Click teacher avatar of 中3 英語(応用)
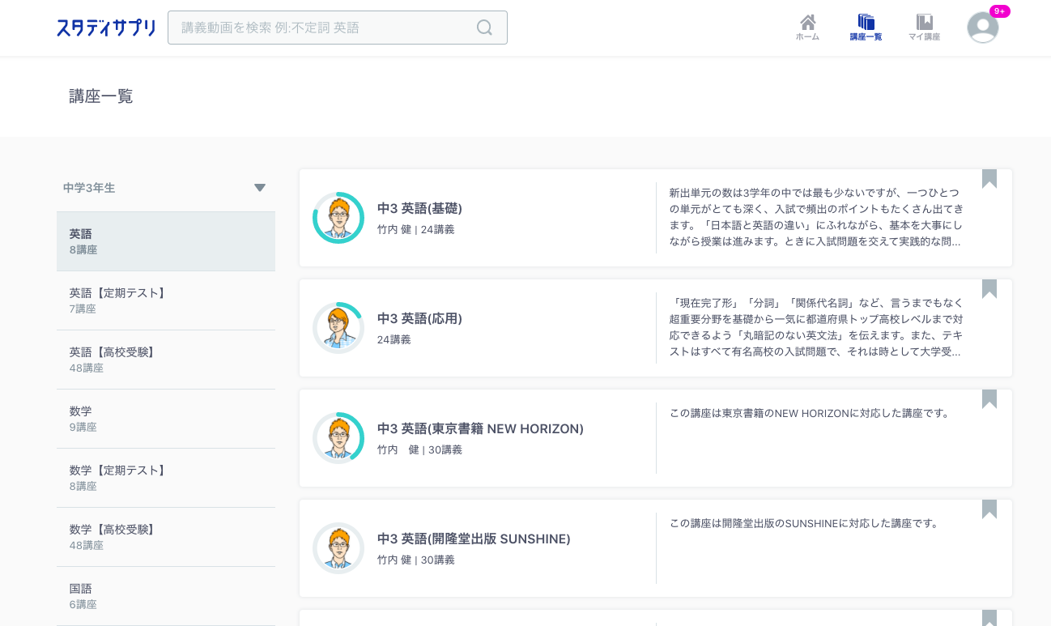This screenshot has height=626, width=1051. [338, 328]
